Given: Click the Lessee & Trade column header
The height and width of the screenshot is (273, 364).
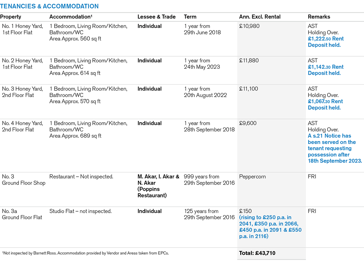Looking at the screenshot, I should (x=157, y=17).
